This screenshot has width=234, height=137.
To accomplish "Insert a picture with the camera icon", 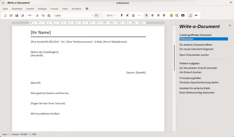I will [x=183, y=15].
